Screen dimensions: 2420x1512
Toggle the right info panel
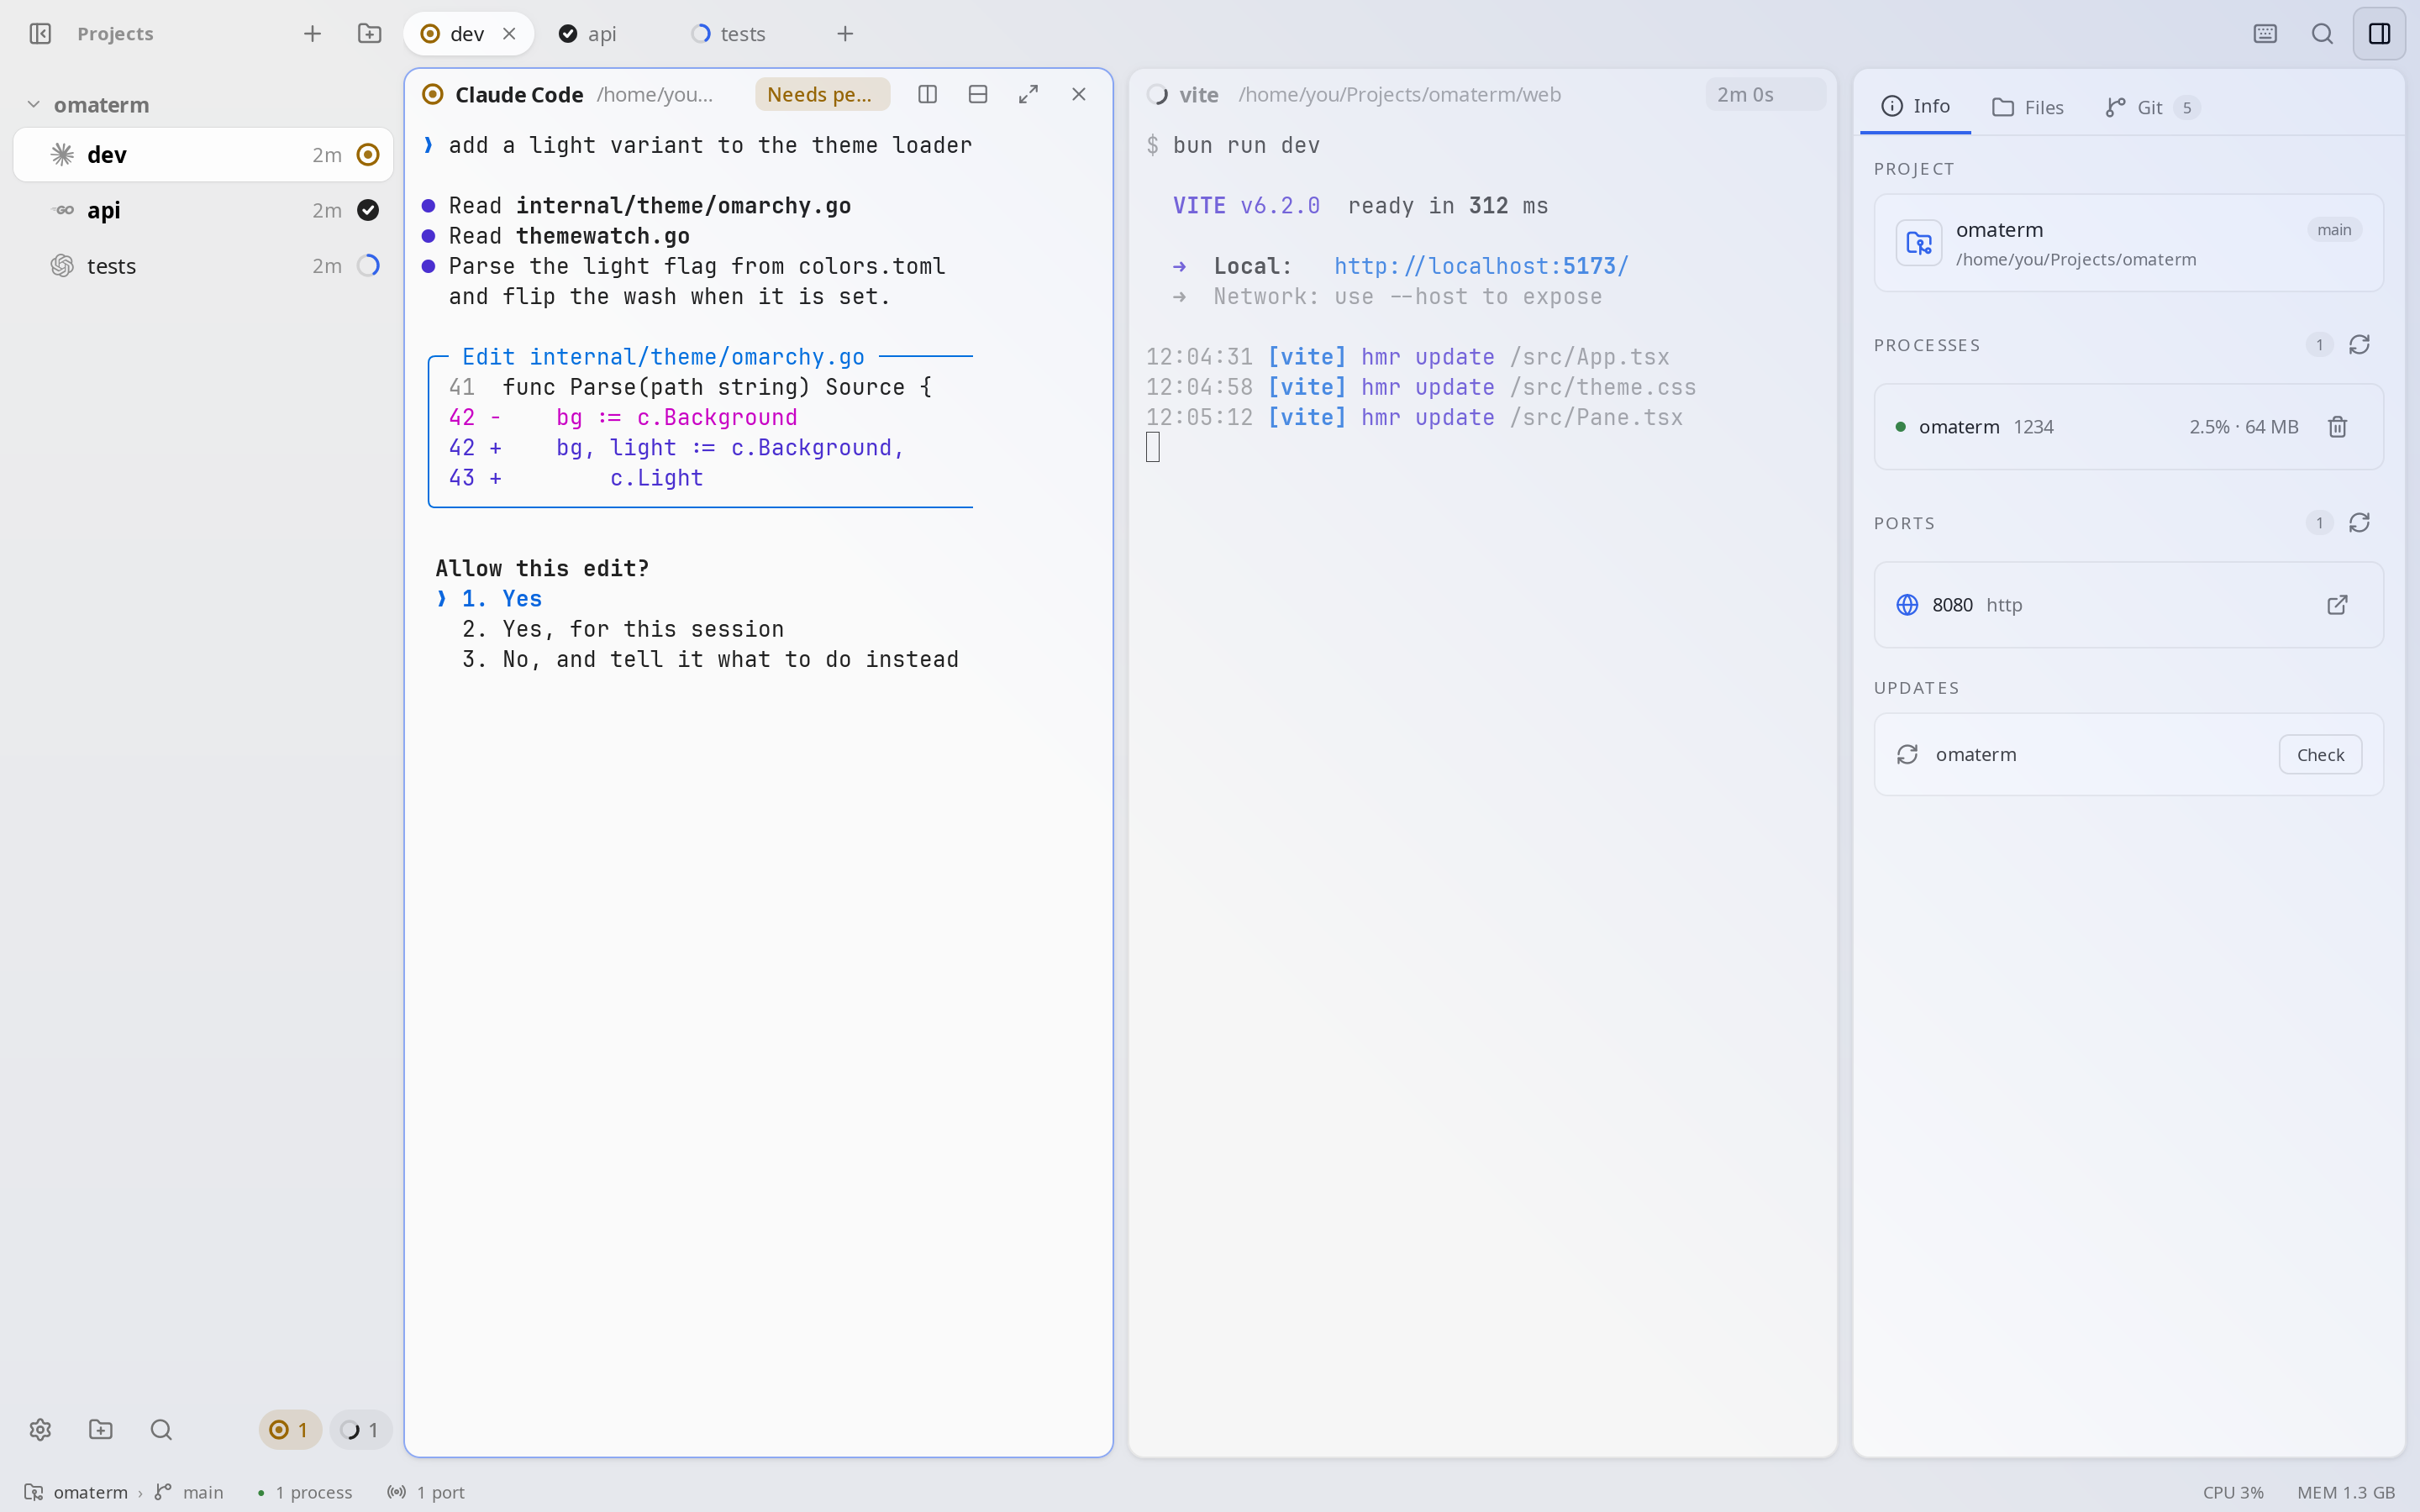point(2379,34)
